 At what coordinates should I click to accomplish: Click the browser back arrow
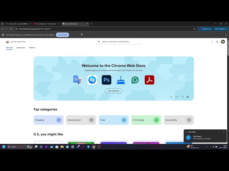click(3, 29)
